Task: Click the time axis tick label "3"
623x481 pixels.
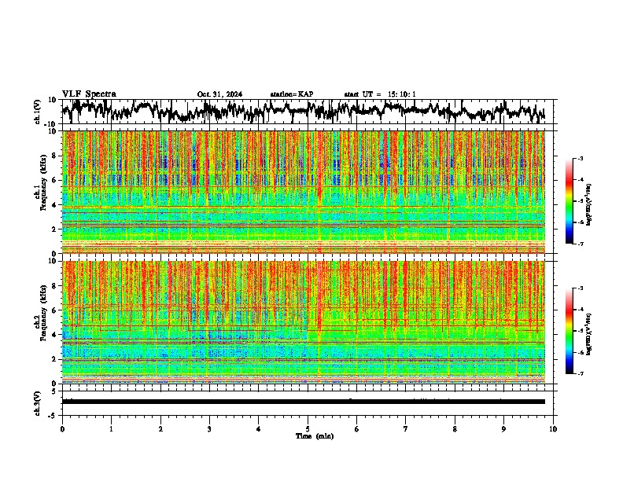Action: tap(209, 429)
